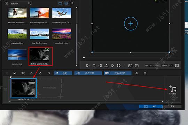Screen dimensions: 188x125
Task: Click the Cancel (取消) button
Action: 173,106
